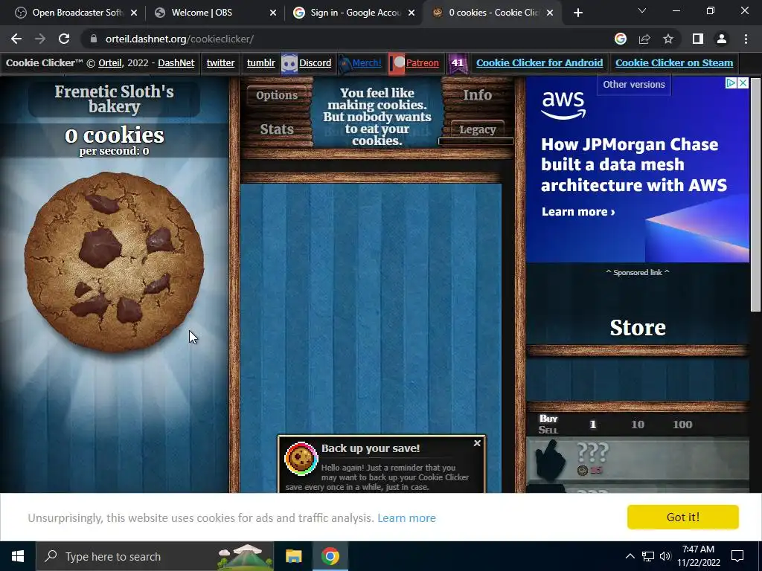This screenshot has height=571, width=762.
Task: Dismiss the Back up your save notification
Action: [x=477, y=443]
